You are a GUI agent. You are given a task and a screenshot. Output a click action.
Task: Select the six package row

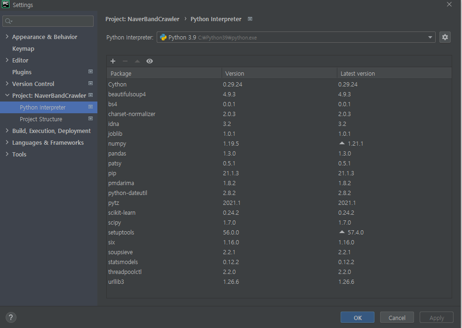(279, 242)
